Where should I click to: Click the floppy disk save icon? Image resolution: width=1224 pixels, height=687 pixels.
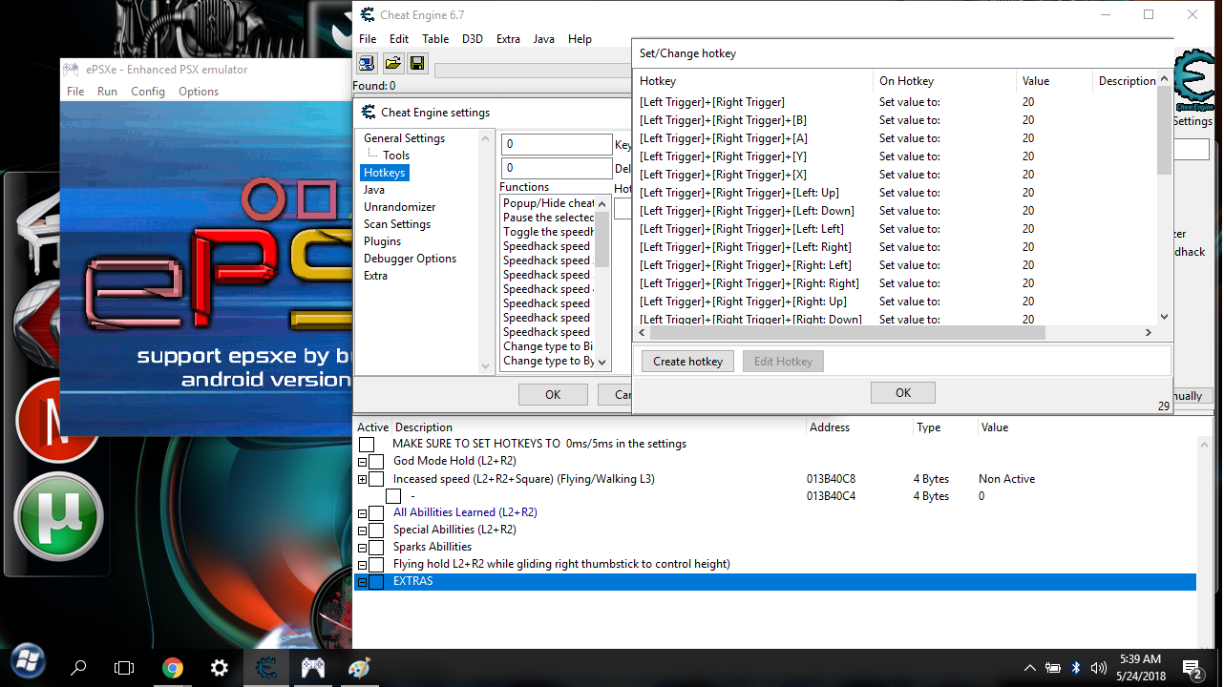pyautogui.click(x=417, y=64)
